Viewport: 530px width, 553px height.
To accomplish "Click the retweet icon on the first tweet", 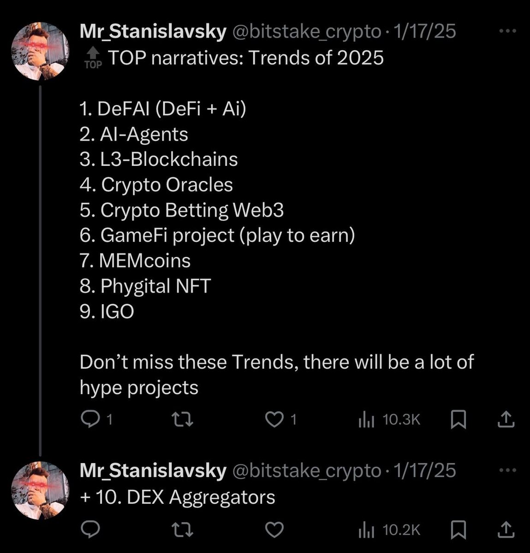I will (183, 418).
